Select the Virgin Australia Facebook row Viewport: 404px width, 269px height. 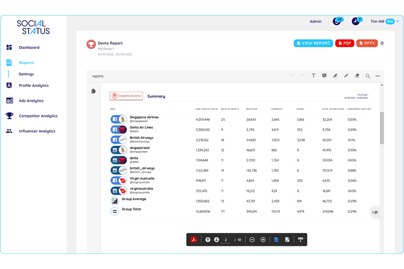pos(240,181)
